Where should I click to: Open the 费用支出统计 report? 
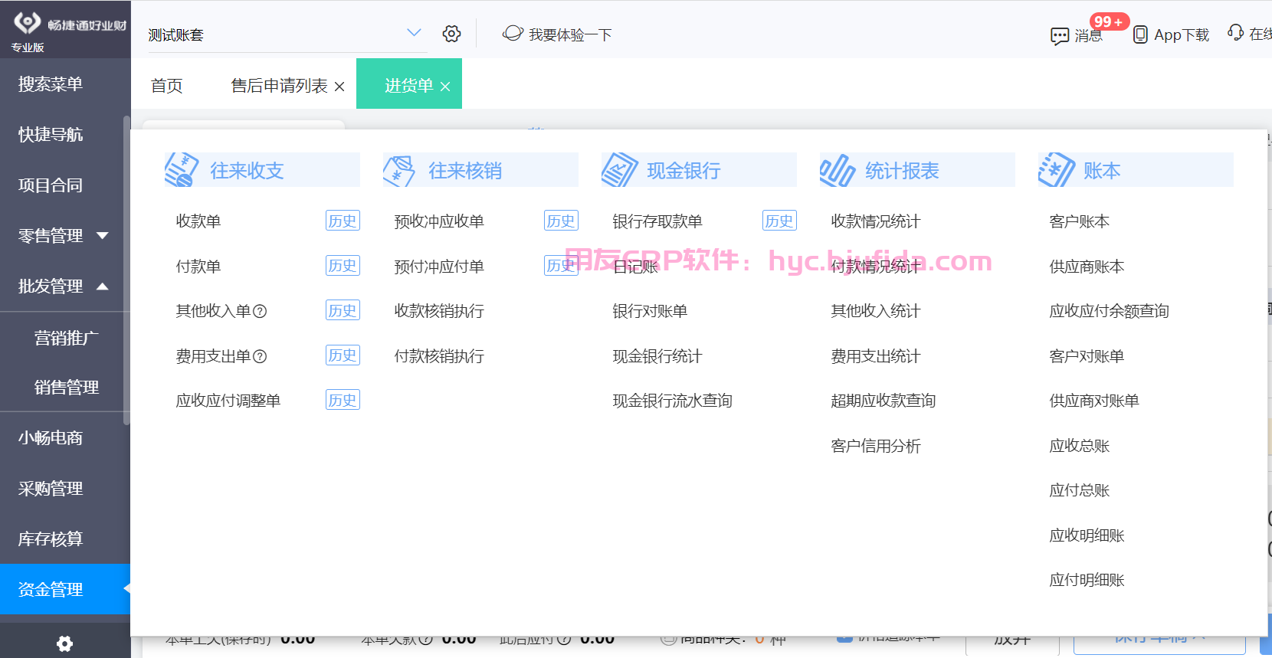coord(876,356)
